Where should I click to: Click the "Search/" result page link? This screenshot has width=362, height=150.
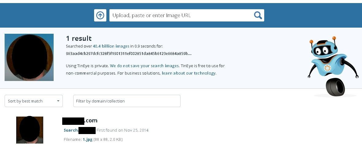(x=71, y=130)
